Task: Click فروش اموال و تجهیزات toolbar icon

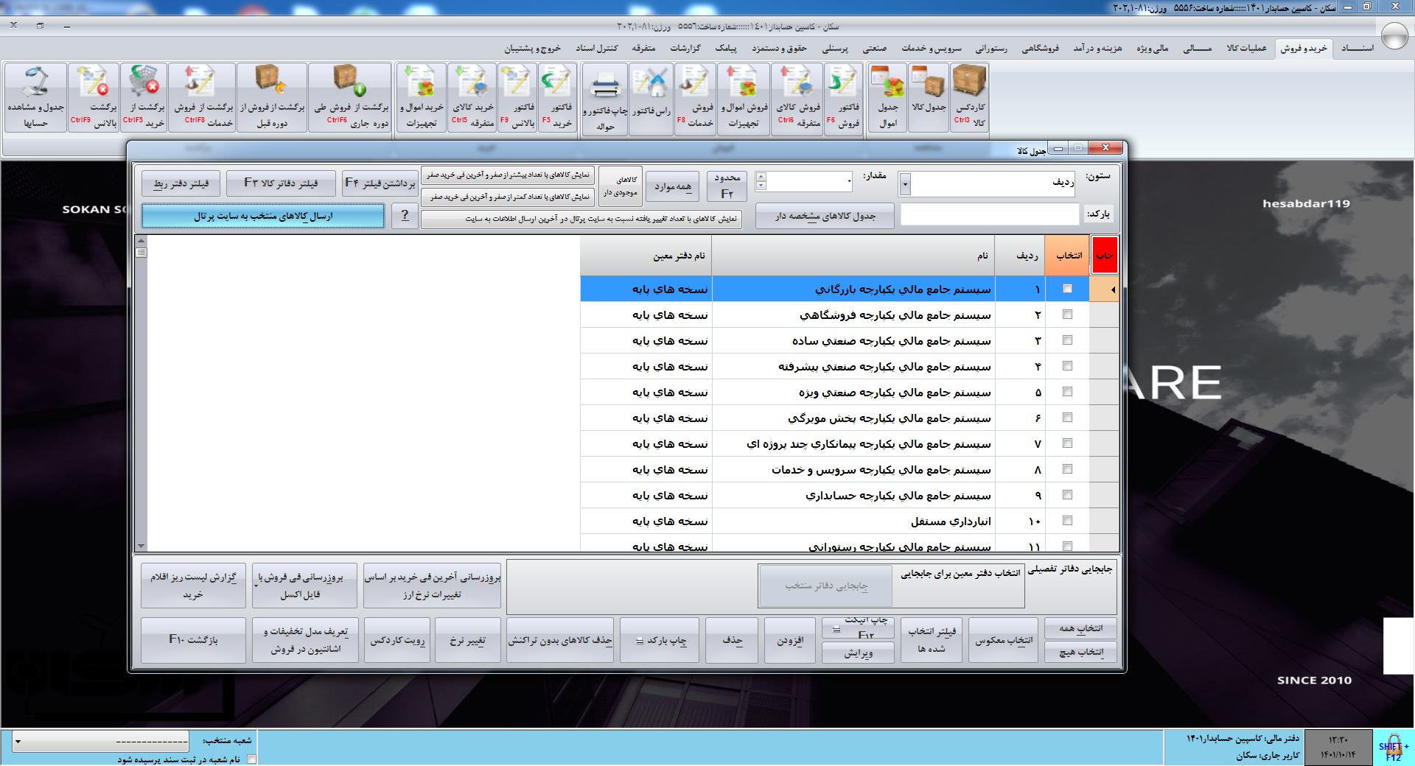Action: (x=743, y=97)
